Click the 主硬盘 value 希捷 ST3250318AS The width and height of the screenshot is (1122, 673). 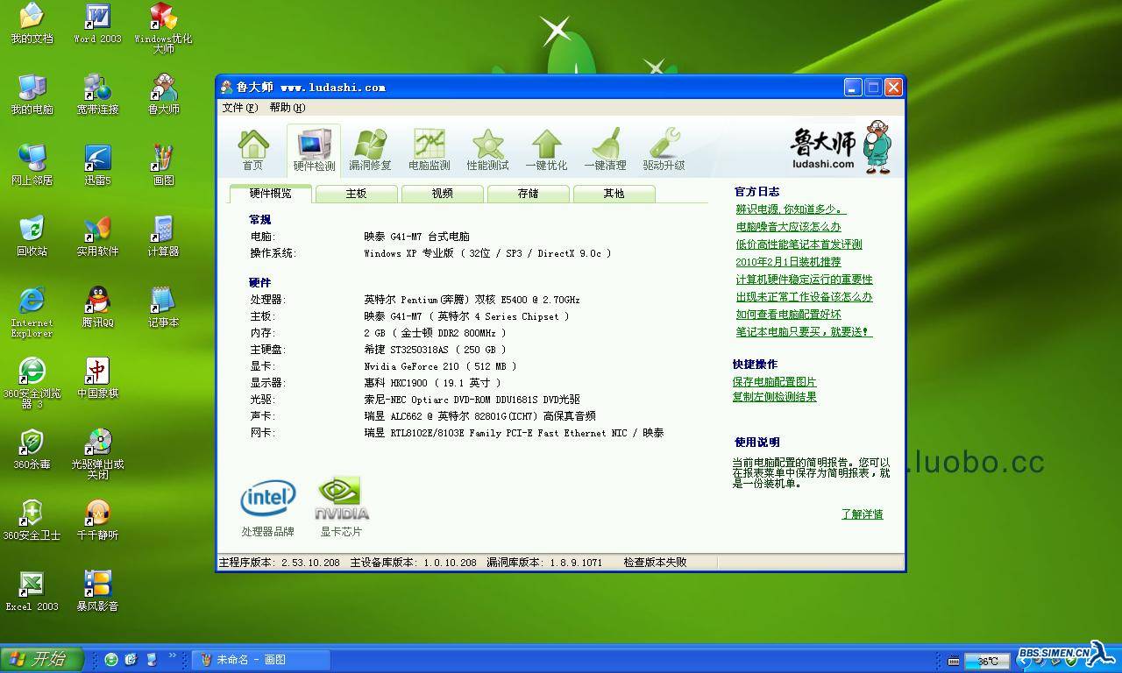(x=436, y=350)
